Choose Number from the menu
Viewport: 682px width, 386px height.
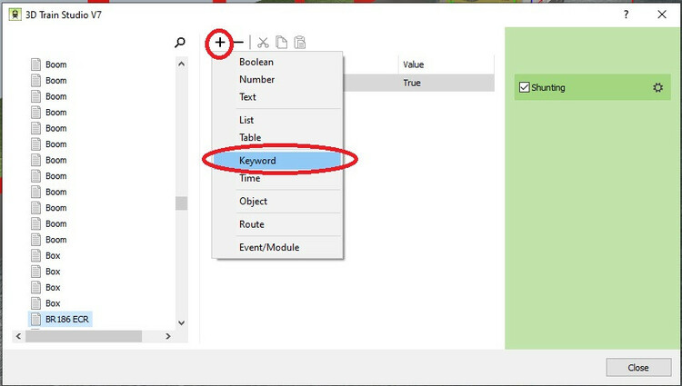277,79
